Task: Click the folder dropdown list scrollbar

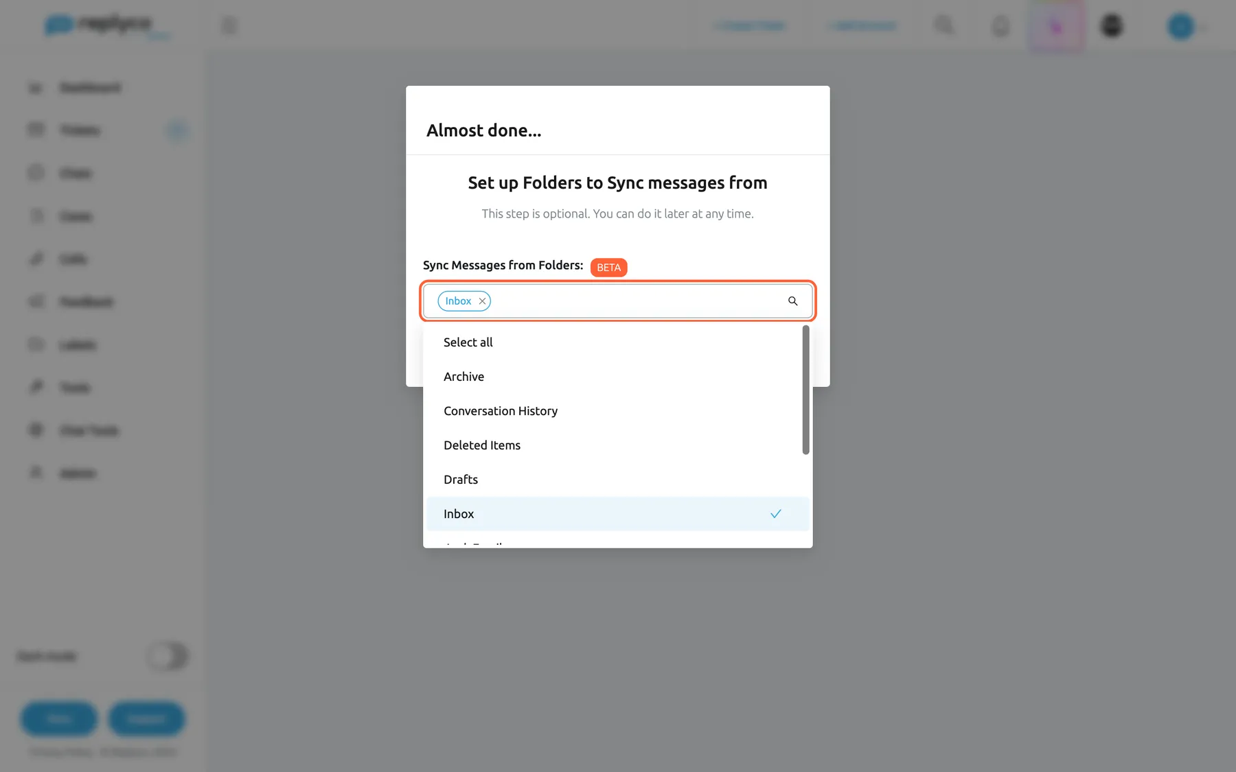Action: click(x=805, y=390)
